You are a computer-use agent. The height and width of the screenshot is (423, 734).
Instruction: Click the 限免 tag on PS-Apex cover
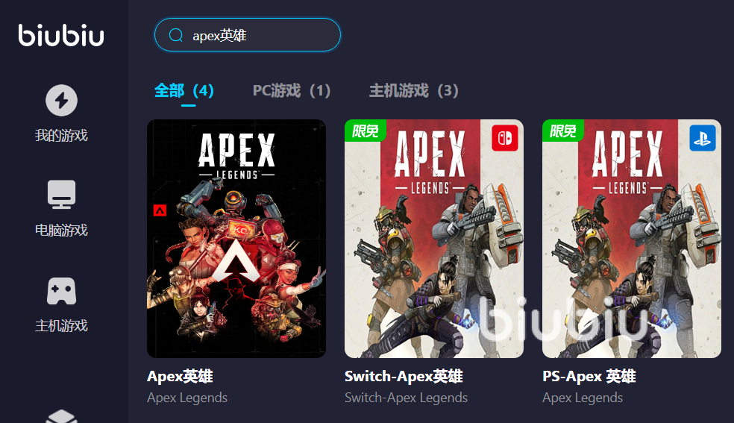coord(563,131)
